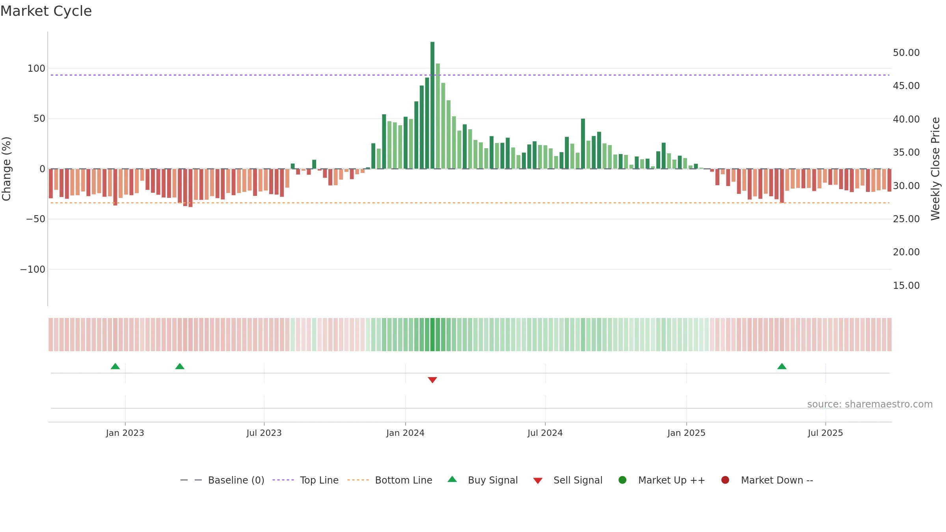This screenshot has height=532, width=946.
Task: Click the 25.00 price tick label
Action: coord(906,219)
